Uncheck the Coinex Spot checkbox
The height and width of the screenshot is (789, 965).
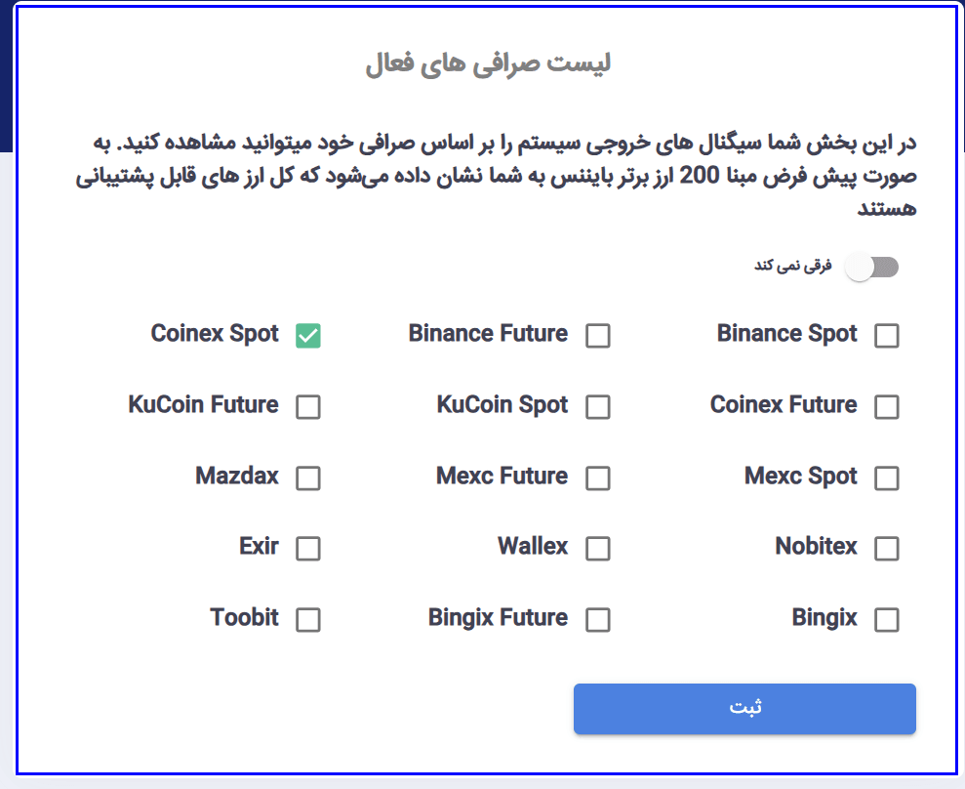[308, 336]
